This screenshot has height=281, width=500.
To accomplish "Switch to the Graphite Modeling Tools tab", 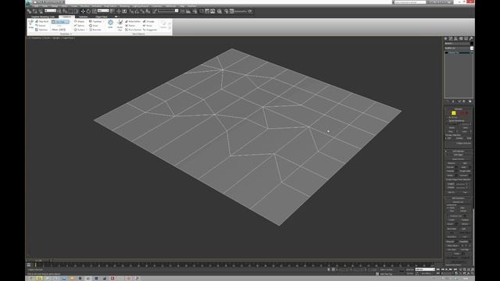I will click(43, 16).
